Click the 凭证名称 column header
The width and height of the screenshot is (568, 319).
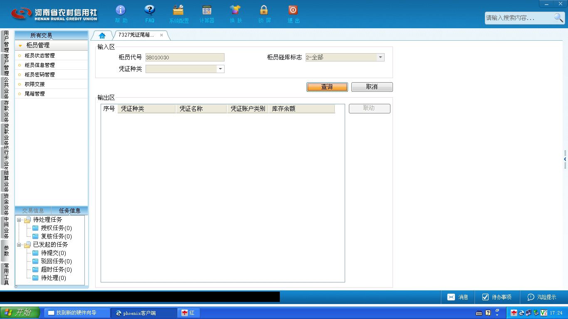point(201,109)
